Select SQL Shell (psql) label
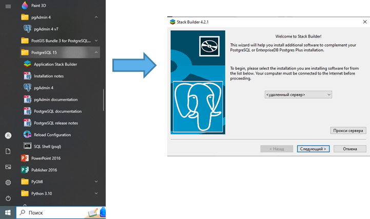 tap(47, 147)
